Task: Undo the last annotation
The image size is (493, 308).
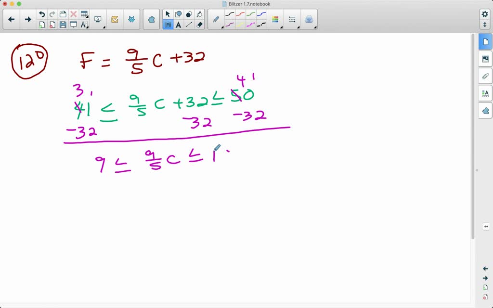Action: [x=42, y=13]
